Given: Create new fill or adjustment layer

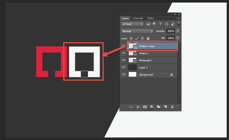Looking at the screenshot, I should [x=152, y=107].
